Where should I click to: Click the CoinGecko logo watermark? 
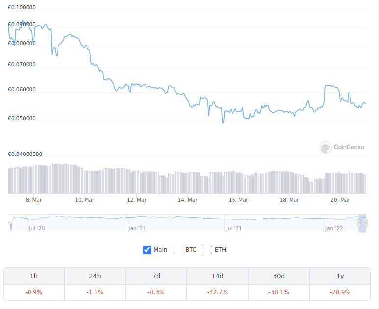(342, 147)
